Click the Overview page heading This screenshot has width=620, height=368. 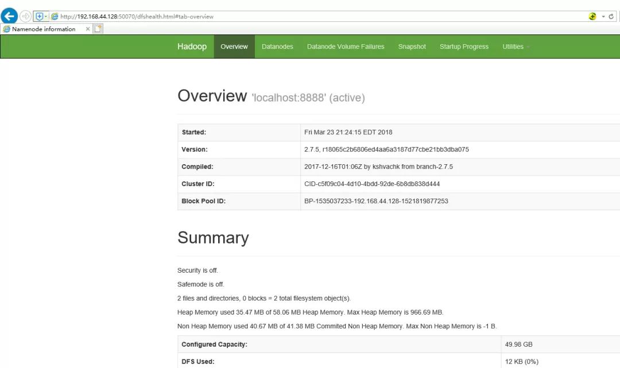(x=212, y=96)
